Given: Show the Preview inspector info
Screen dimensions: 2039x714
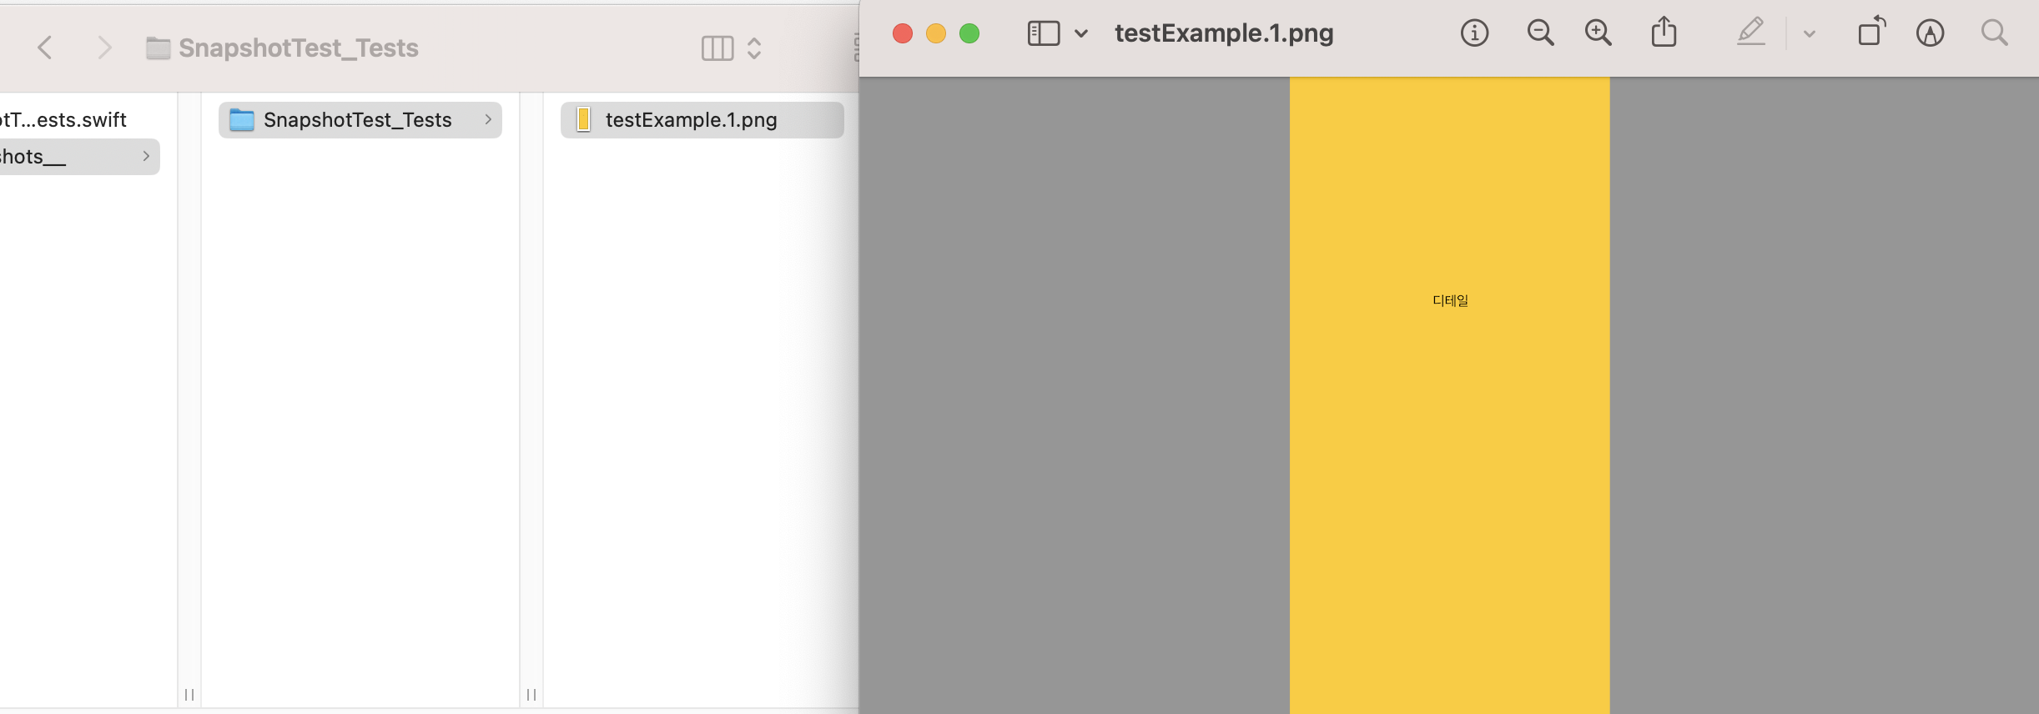Looking at the screenshot, I should pyautogui.click(x=1474, y=33).
